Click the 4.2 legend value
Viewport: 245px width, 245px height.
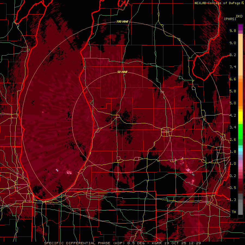pos(233,115)
